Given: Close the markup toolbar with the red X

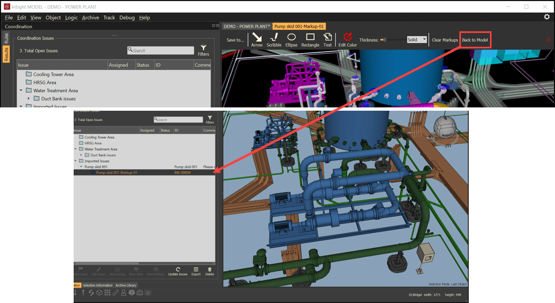Looking at the screenshot, I should click(548, 40).
